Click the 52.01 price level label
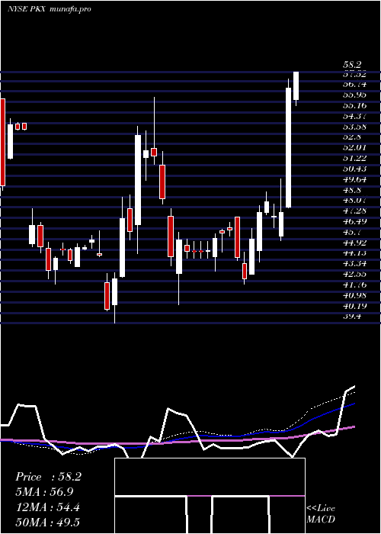381x534 pixels. click(x=354, y=147)
